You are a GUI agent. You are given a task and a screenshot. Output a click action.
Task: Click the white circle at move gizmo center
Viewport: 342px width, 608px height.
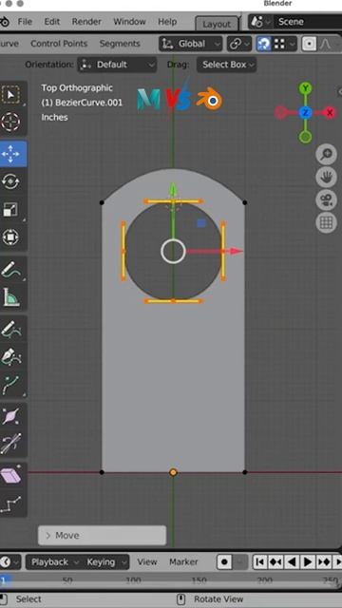(x=173, y=251)
